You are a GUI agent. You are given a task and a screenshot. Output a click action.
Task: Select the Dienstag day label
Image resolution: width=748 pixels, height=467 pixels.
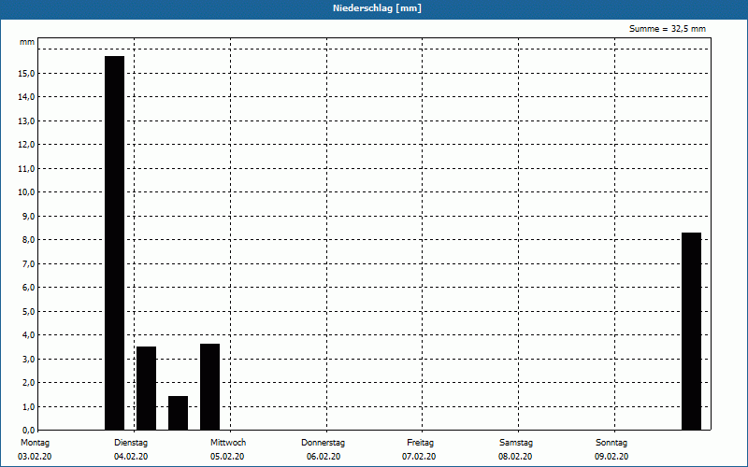131,442
